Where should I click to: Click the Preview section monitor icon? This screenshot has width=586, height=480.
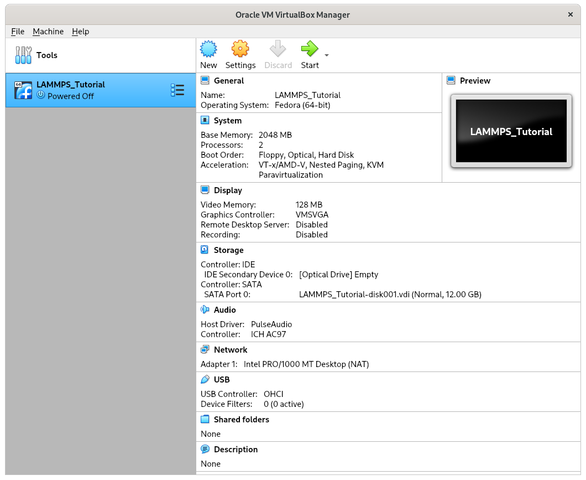pos(451,80)
